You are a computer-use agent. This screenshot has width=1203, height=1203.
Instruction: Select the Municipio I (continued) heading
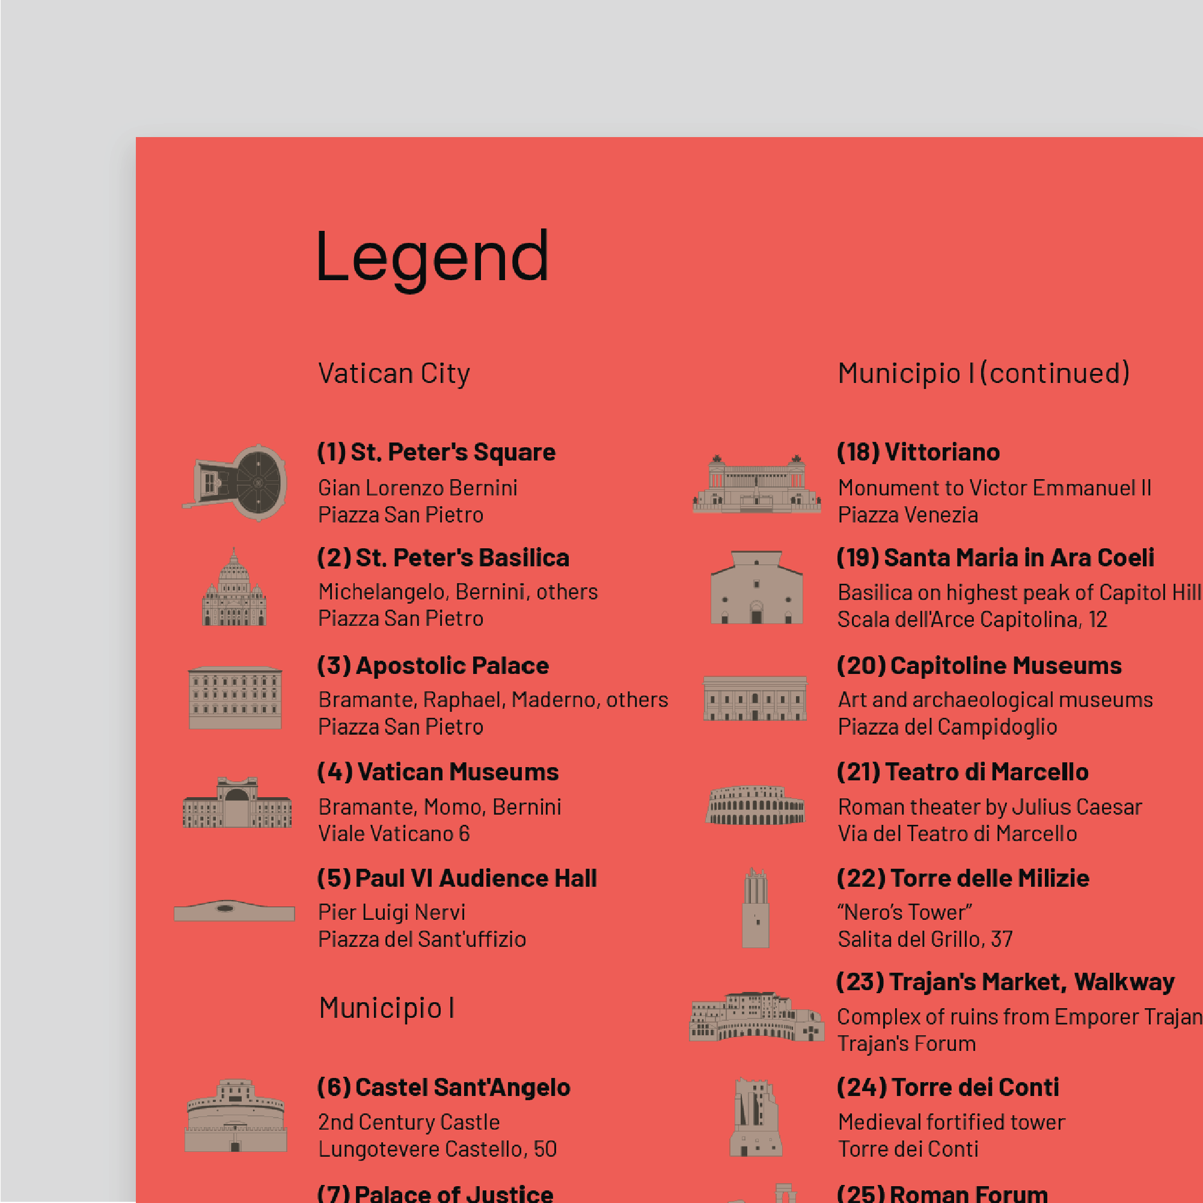click(983, 373)
